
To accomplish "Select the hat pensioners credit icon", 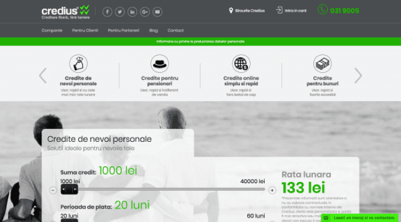I will tap(160, 64).
